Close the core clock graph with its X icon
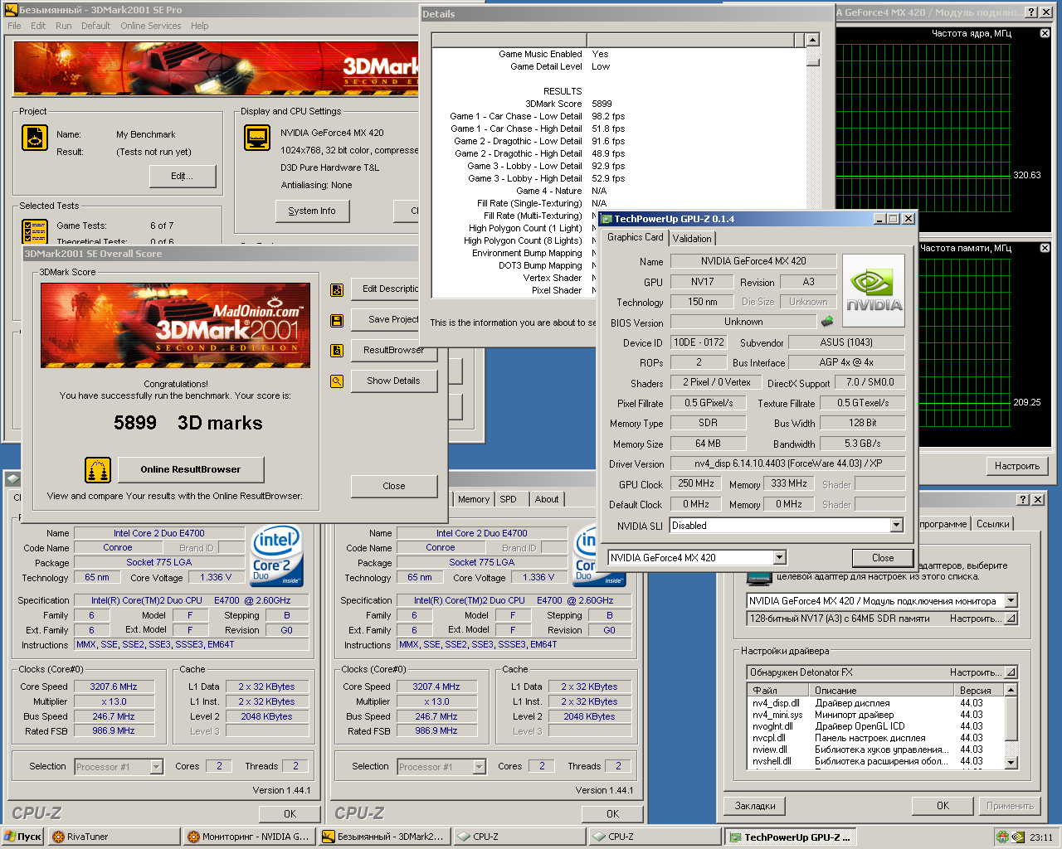1062x849 pixels. [1045, 33]
